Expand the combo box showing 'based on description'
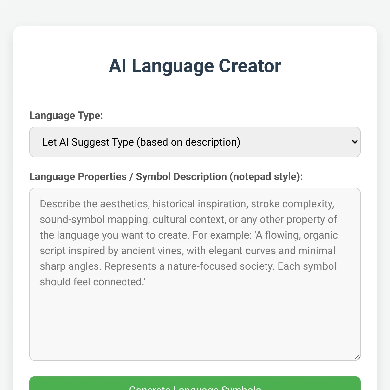The height and width of the screenshot is (390, 390). [195, 142]
